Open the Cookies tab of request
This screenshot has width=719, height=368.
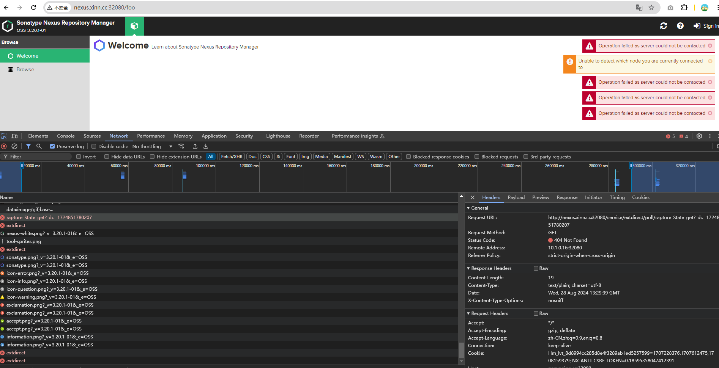(641, 197)
